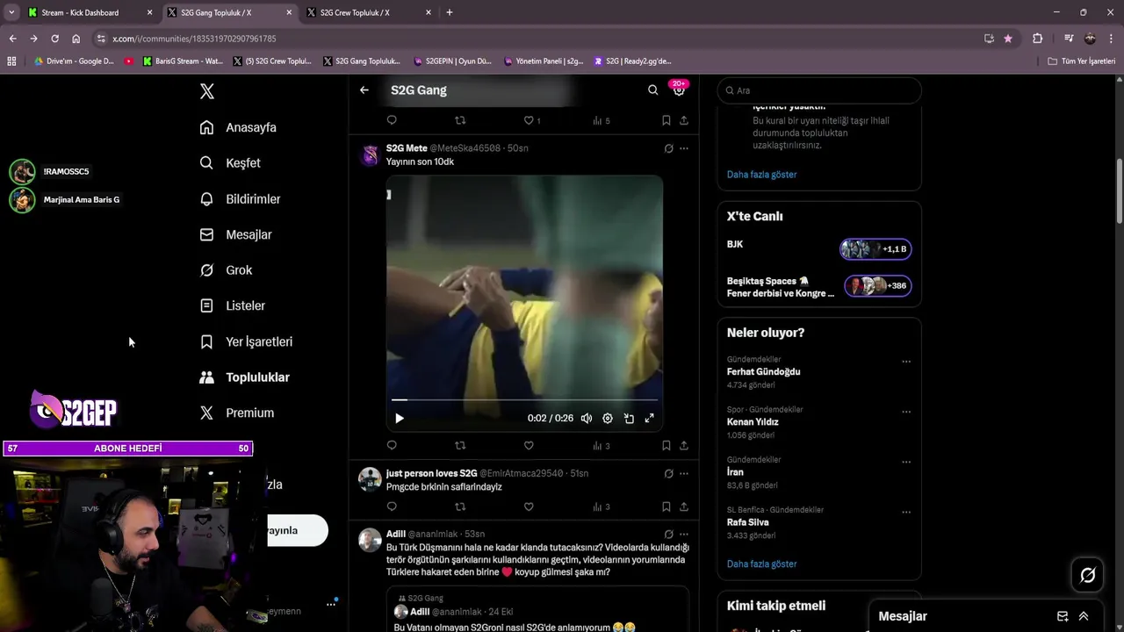Open S2G Mete profile name
1124x632 pixels.
[407, 148]
